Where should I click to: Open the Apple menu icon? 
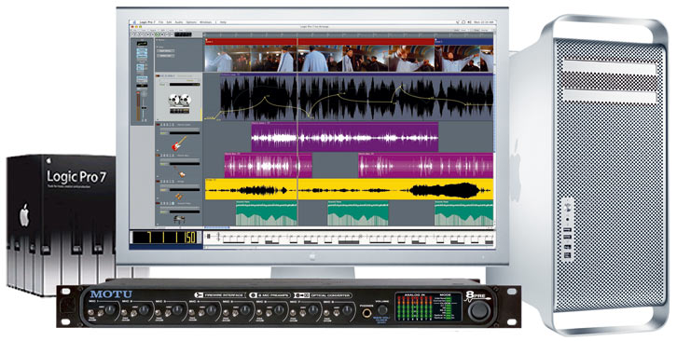pos(134,22)
